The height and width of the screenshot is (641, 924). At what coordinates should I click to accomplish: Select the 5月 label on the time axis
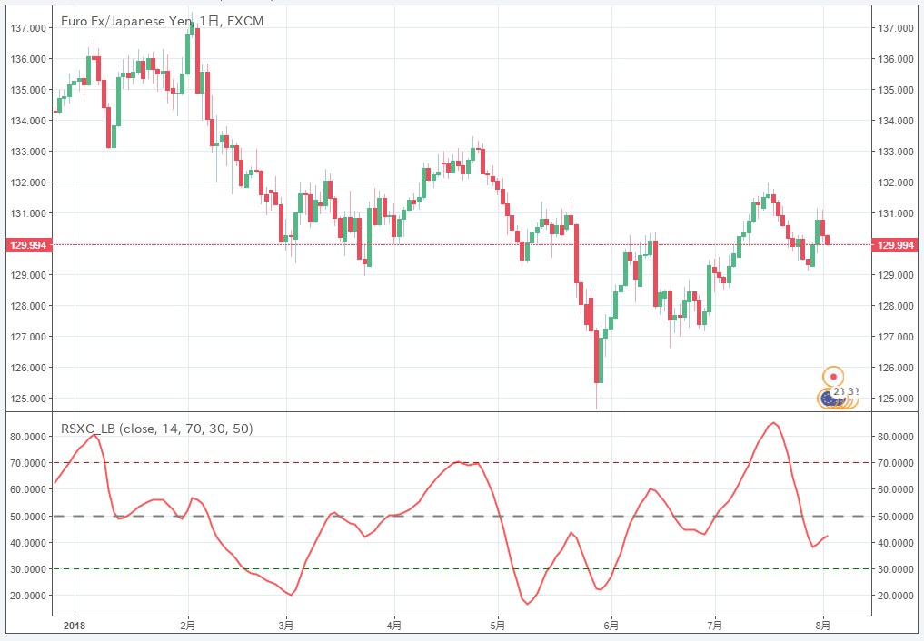click(x=498, y=626)
